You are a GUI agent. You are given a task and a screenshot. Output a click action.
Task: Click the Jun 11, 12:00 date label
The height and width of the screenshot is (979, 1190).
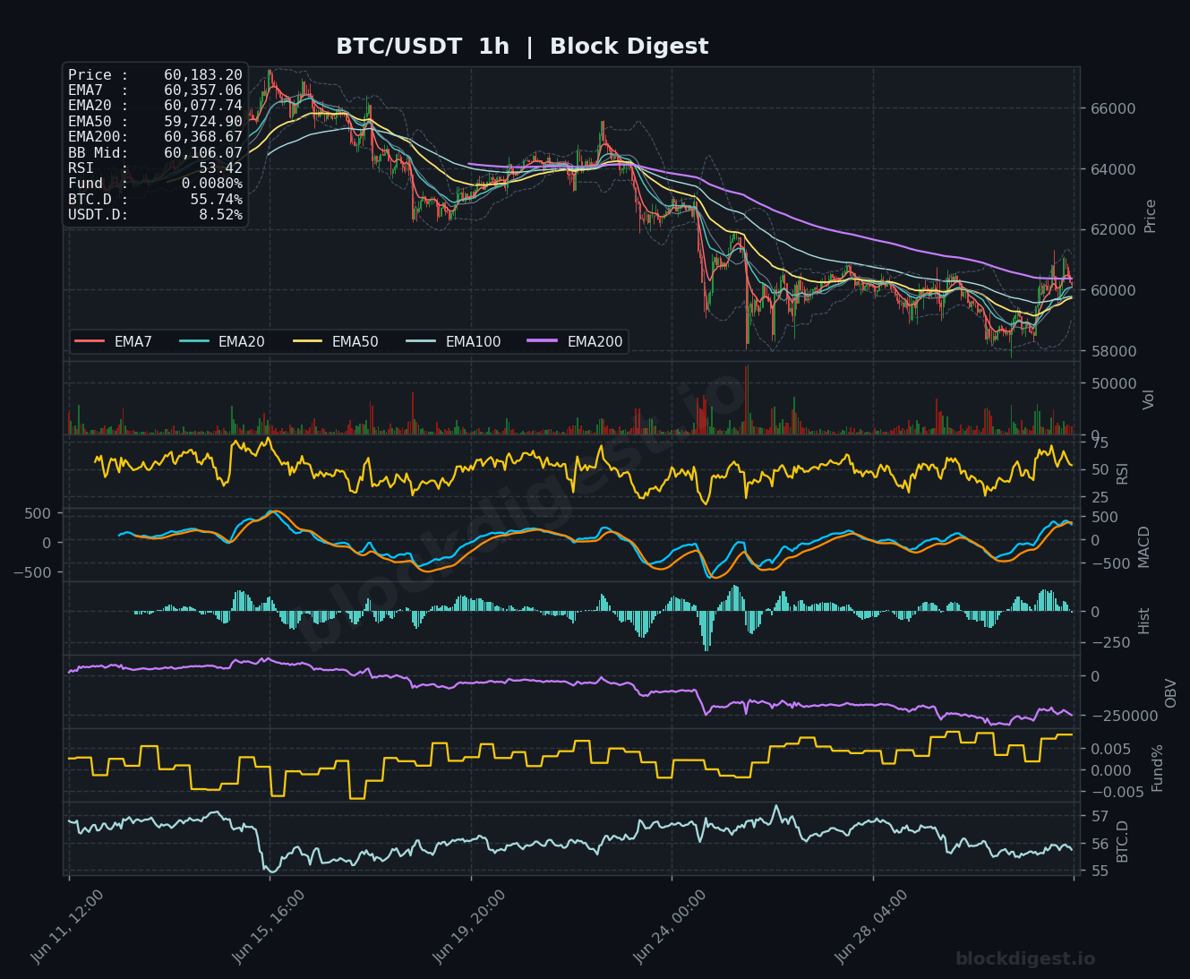pos(66,927)
